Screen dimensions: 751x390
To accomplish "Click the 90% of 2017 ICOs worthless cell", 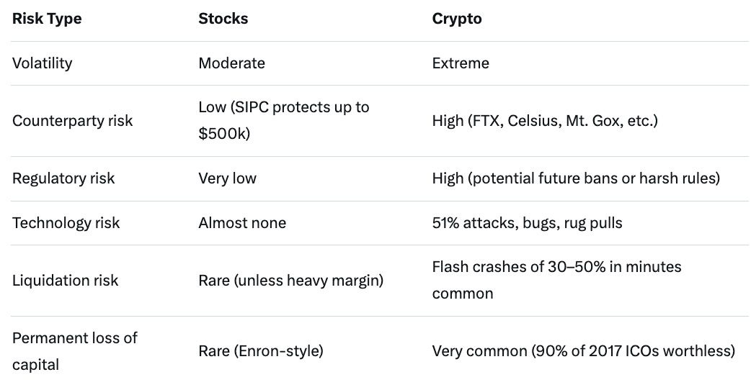I will pos(583,351).
